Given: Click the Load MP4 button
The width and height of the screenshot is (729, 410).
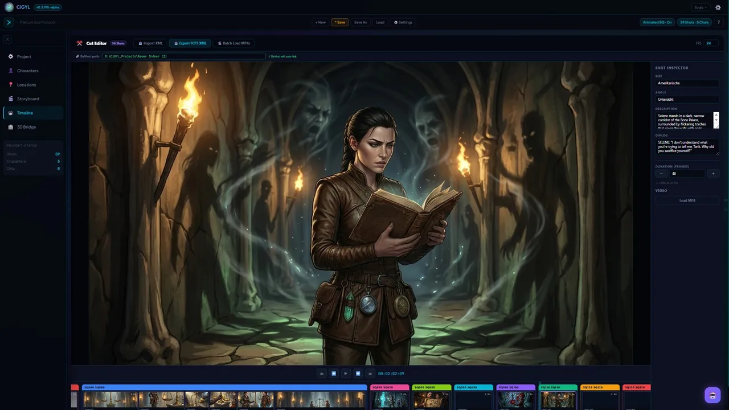Looking at the screenshot, I should [x=687, y=200].
